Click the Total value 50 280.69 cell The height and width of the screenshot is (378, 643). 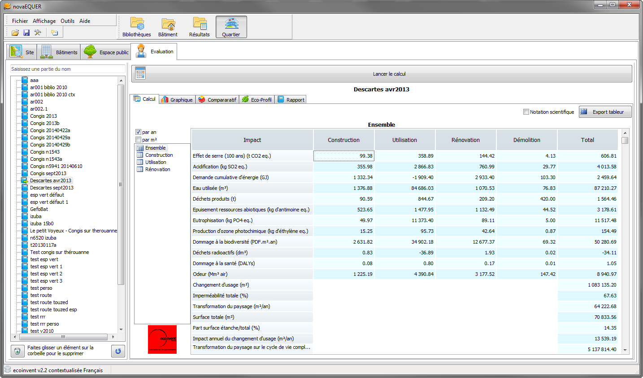(x=587, y=242)
